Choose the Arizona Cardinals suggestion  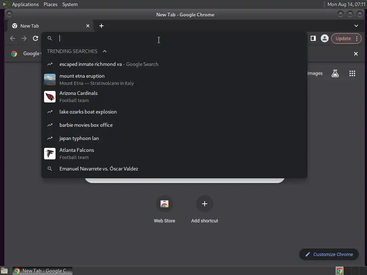tap(175, 97)
